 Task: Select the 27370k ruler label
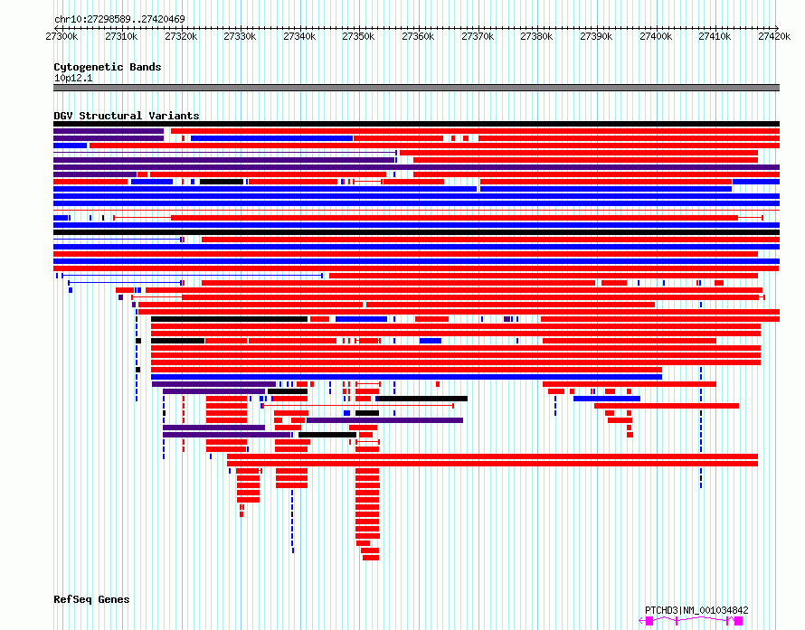click(x=478, y=36)
